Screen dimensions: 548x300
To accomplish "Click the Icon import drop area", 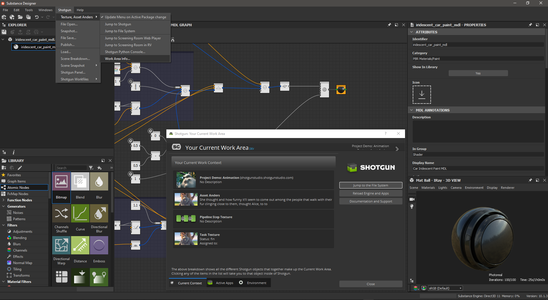I will click(x=422, y=95).
